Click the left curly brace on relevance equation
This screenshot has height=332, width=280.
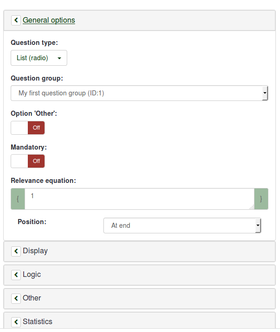(x=18, y=199)
